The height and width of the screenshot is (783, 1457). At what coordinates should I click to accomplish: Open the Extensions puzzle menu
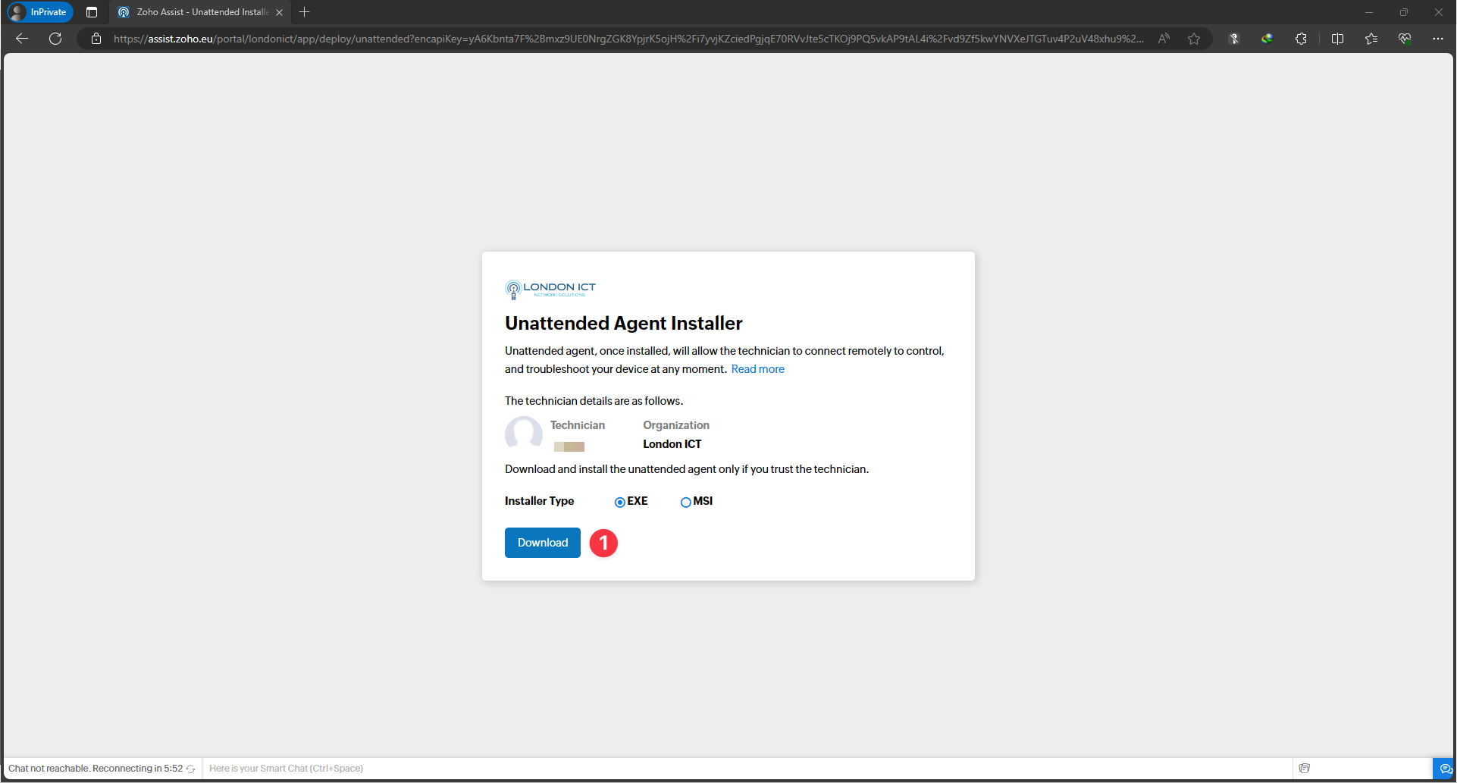1301,39
